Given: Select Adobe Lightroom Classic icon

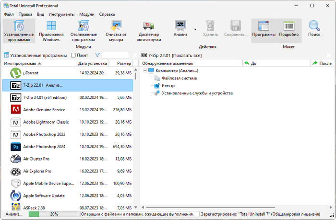Looking at the screenshot, I should point(16,122).
